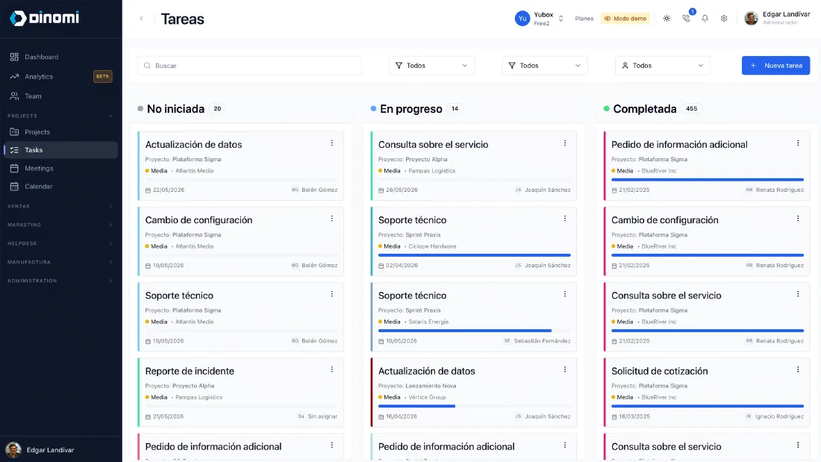The width and height of the screenshot is (821, 462).
Task: Click Sin asignar on Reporte de incidente
Action: [322, 416]
